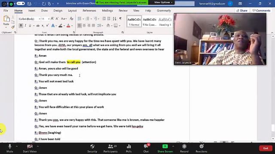Viewport: 275px width, 154px height.
Task: Click the Zoom meeting information icon
Action: [x=4, y=4]
